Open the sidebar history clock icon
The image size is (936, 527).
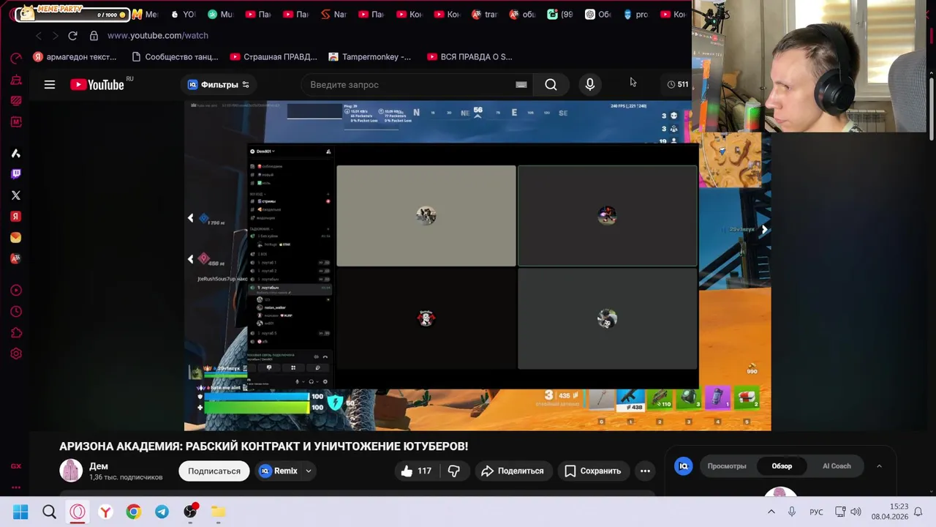pyautogui.click(x=16, y=312)
